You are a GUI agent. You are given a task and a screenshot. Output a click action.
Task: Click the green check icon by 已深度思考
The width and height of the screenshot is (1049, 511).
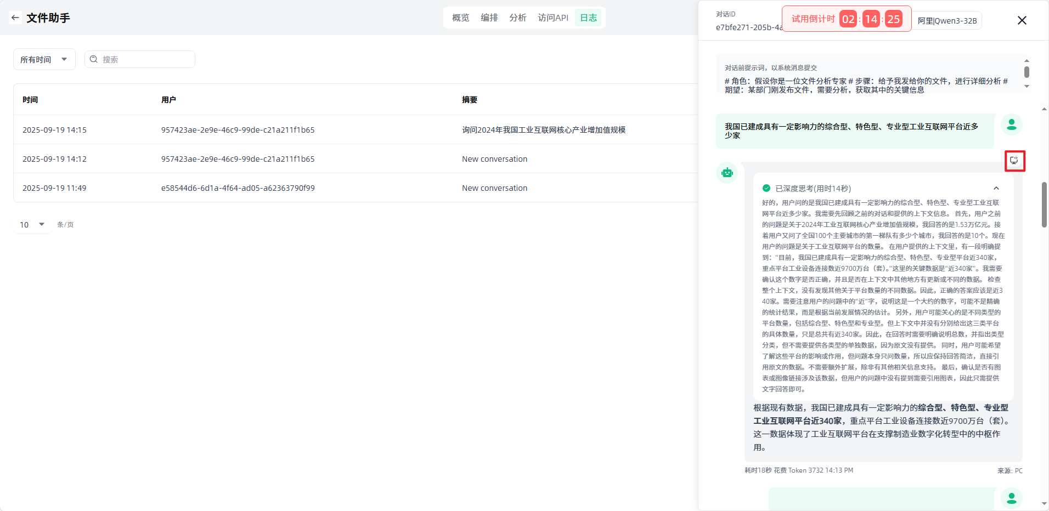pyautogui.click(x=766, y=189)
